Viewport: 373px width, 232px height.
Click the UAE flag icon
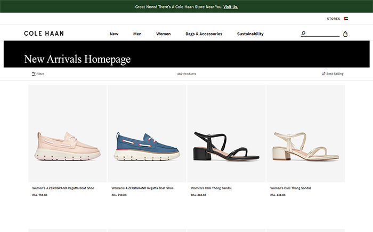click(x=346, y=19)
